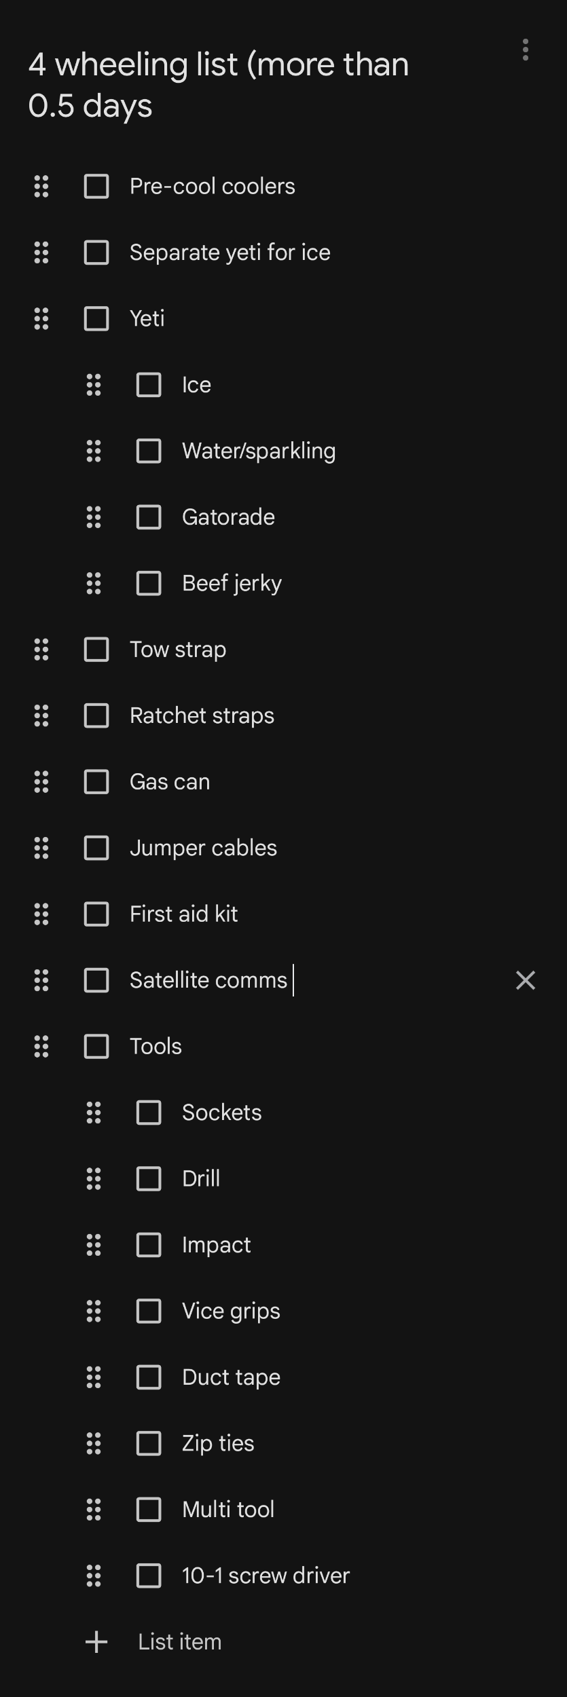567x1697 pixels.
Task: Check off Beef jerky under Yeti
Action: [x=148, y=582]
